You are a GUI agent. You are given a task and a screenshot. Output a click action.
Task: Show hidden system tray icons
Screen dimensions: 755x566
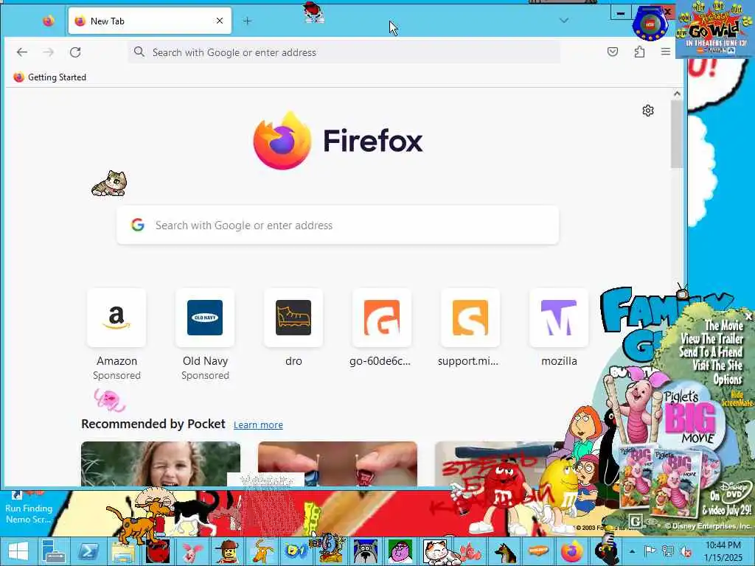[632, 551]
